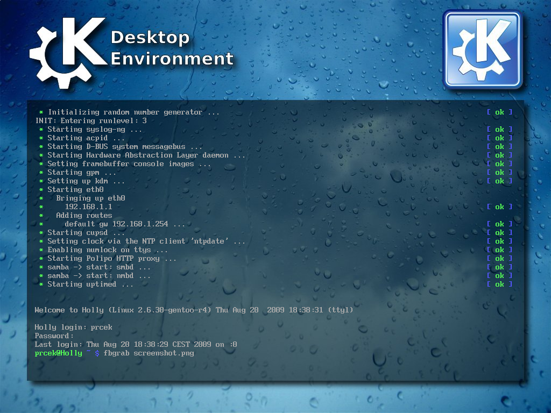
Task: Select command 'fbgrab screenshot.png'
Action: click(x=149, y=353)
